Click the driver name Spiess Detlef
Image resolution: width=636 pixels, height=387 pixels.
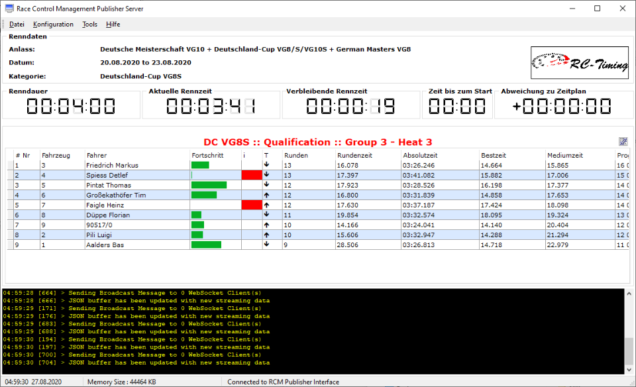click(x=107, y=175)
